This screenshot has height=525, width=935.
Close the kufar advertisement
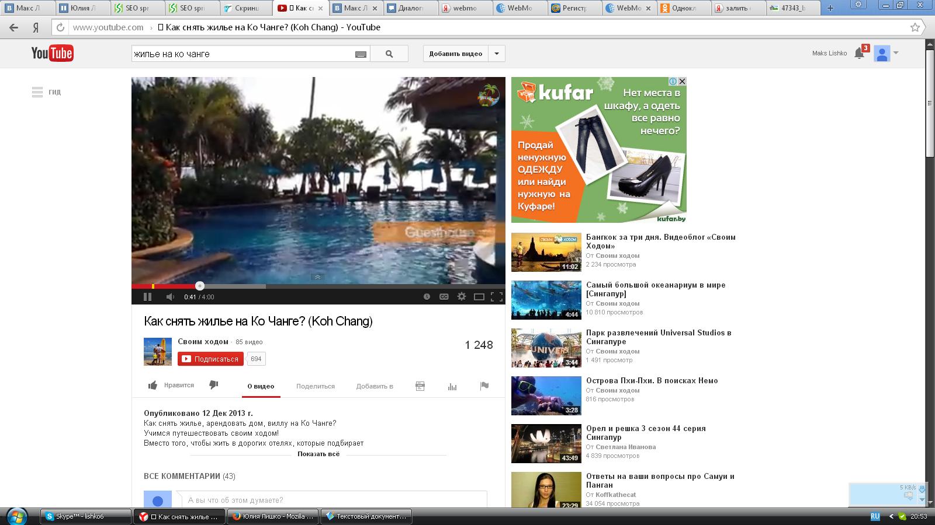coord(682,82)
